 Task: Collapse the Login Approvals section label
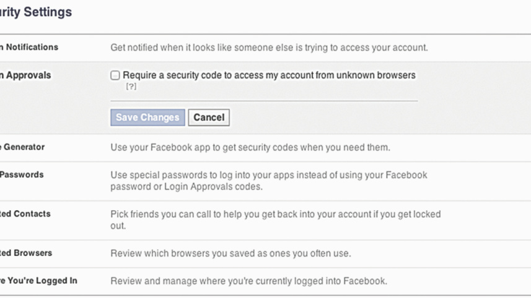point(26,75)
